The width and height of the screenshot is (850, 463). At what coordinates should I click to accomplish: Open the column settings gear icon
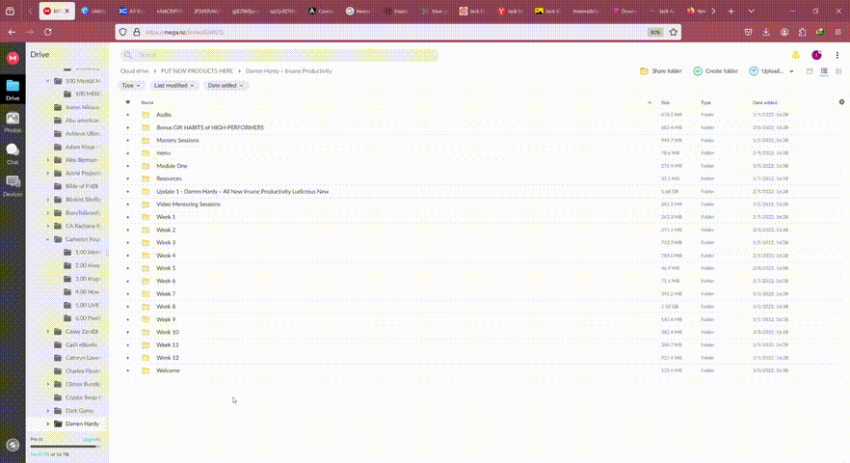pos(841,102)
